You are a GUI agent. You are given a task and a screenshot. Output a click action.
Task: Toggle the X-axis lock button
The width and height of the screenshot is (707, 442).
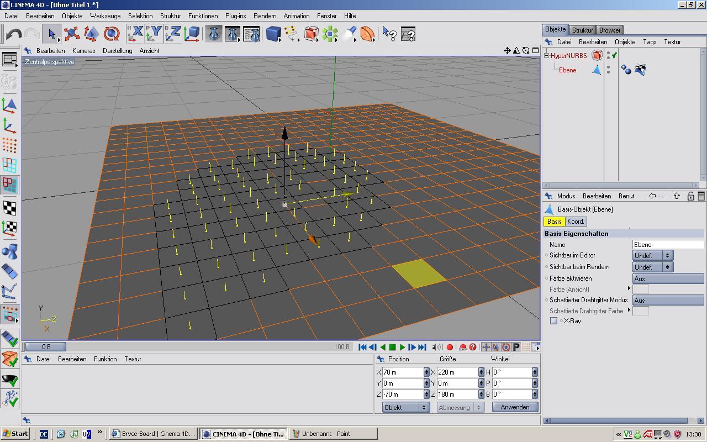135,34
